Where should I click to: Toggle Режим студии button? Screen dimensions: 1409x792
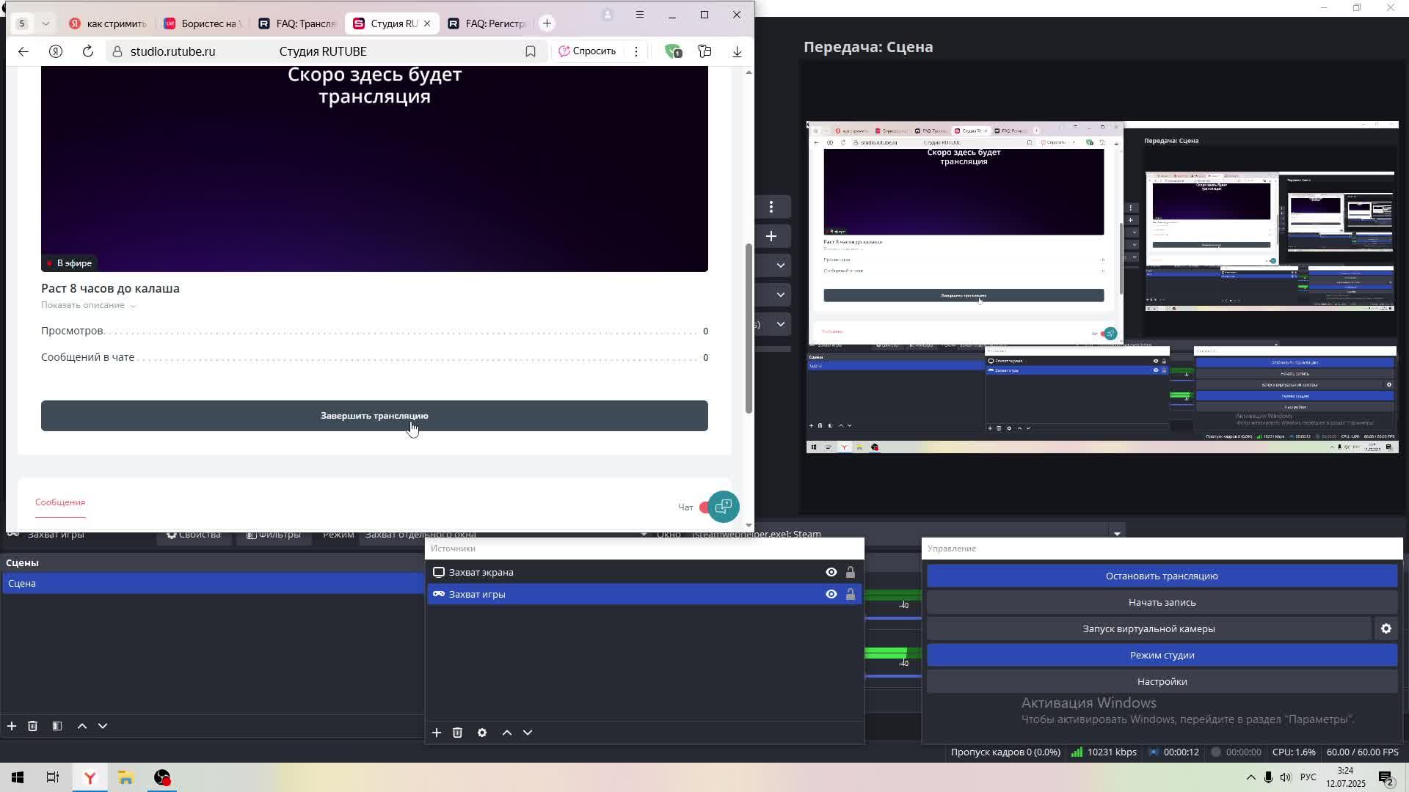[x=1162, y=655]
